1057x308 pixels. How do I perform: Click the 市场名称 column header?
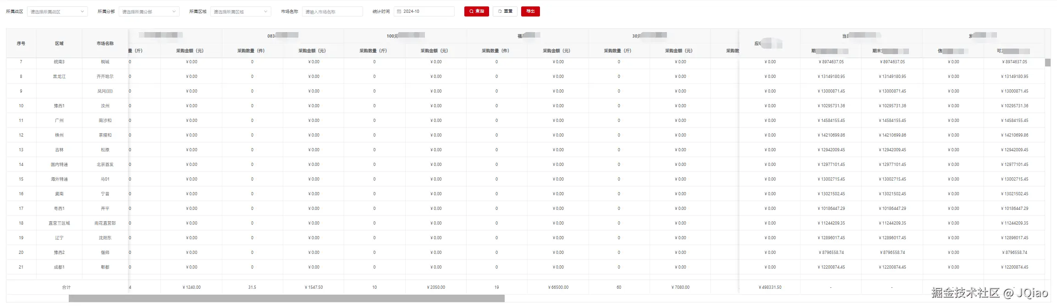tap(105, 44)
